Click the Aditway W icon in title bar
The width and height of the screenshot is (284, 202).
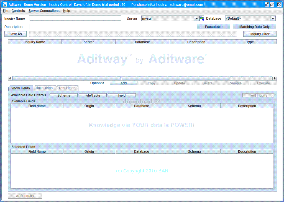(x=5, y=4)
